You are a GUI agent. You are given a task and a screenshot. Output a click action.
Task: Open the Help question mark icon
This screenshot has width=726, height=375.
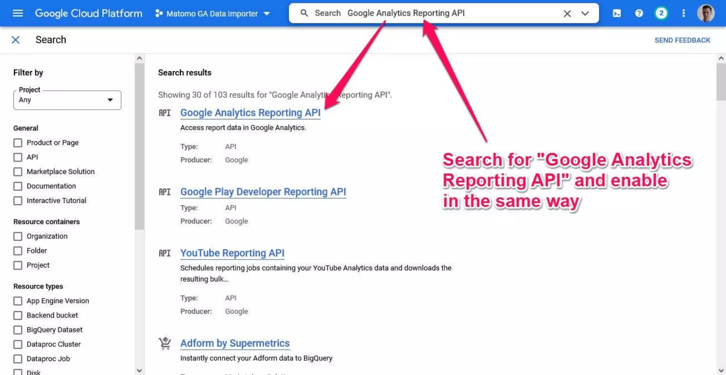pos(639,13)
